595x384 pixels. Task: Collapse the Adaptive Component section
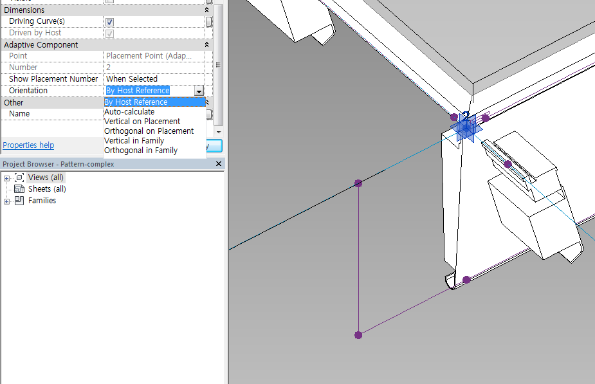click(x=206, y=45)
